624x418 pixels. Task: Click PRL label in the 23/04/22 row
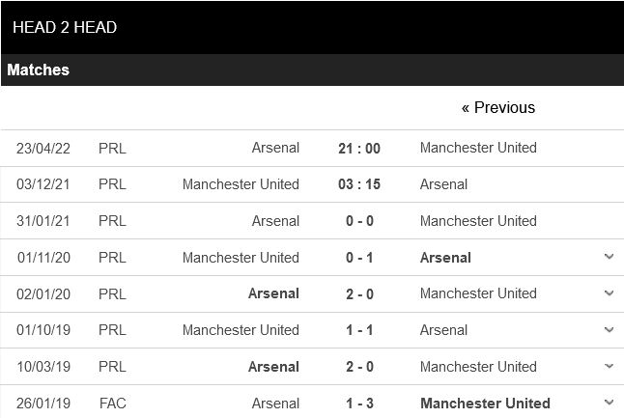tap(112, 148)
